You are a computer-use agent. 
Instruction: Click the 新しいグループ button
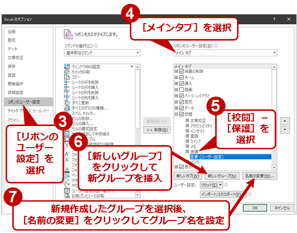click(x=222, y=176)
